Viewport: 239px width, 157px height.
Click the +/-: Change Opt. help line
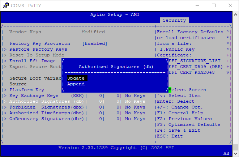[180, 107]
